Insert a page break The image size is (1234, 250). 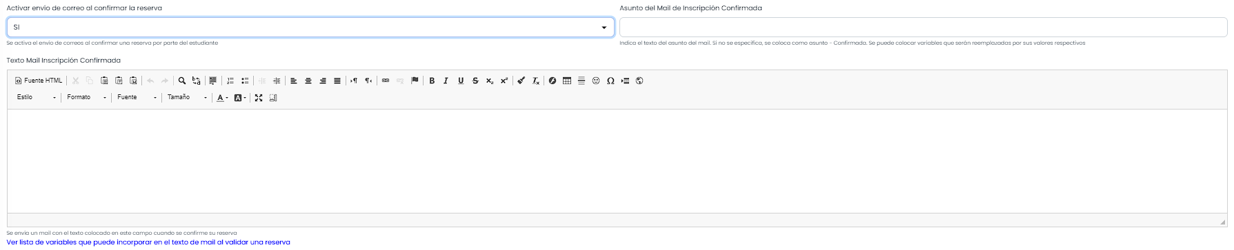pos(625,81)
